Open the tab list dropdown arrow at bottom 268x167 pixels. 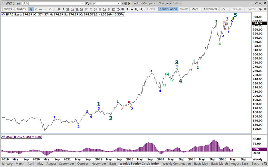click(x=262, y=164)
